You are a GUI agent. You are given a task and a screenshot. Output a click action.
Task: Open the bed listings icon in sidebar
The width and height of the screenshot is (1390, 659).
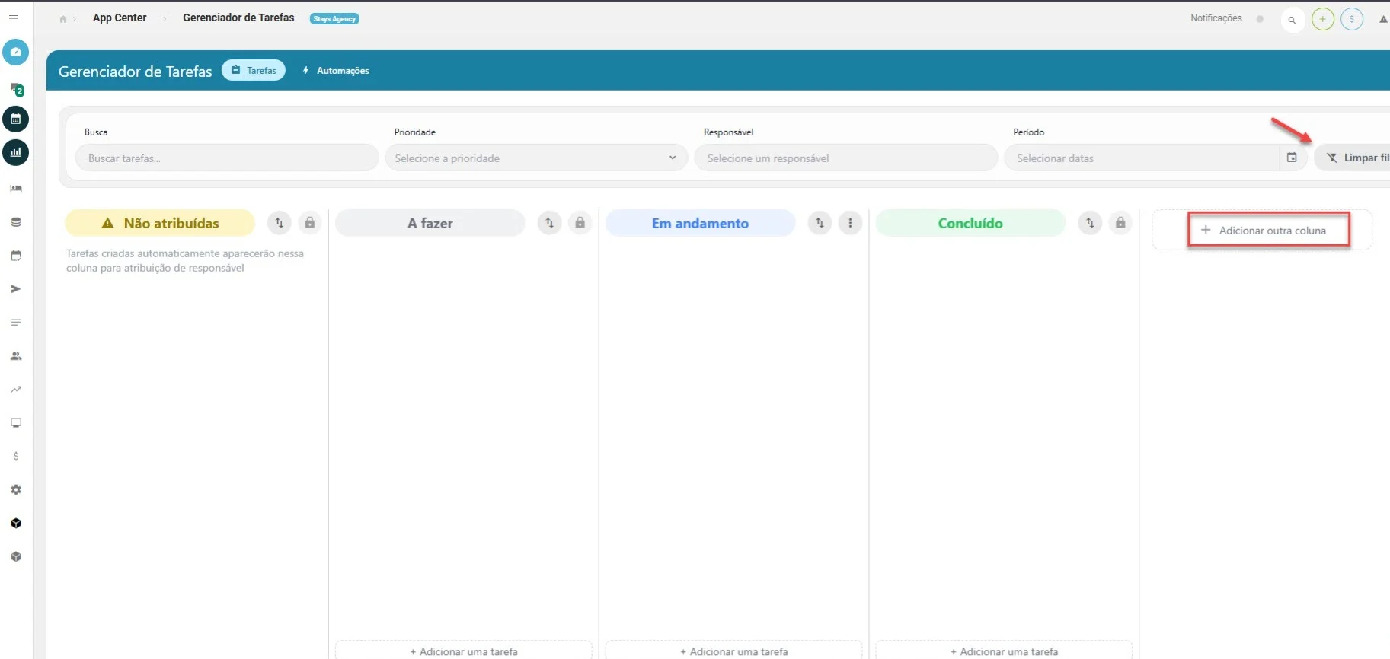click(x=16, y=188)
